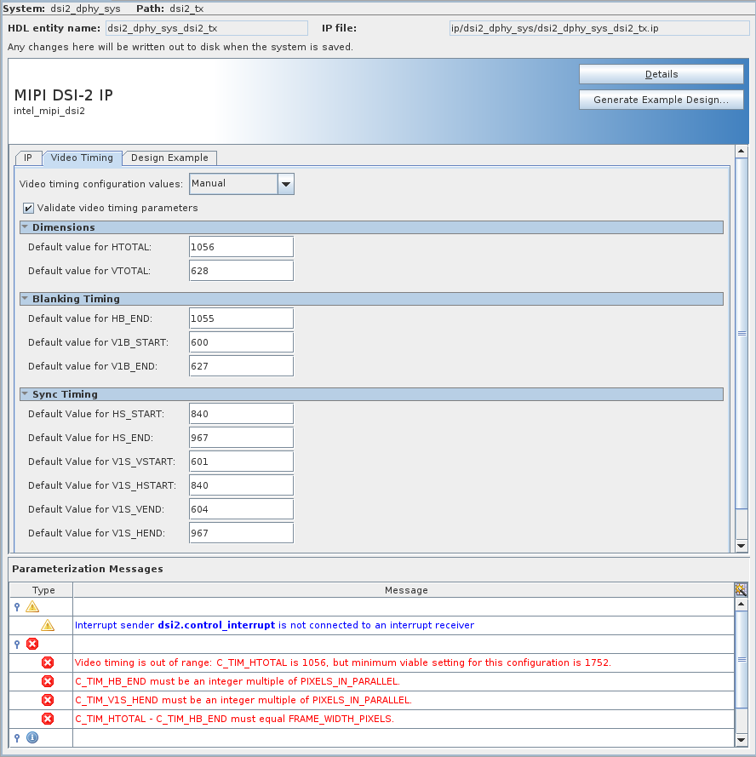Collapse the Dimensions section
Viewport: 756px width, 757px height.
pos(25,227)
